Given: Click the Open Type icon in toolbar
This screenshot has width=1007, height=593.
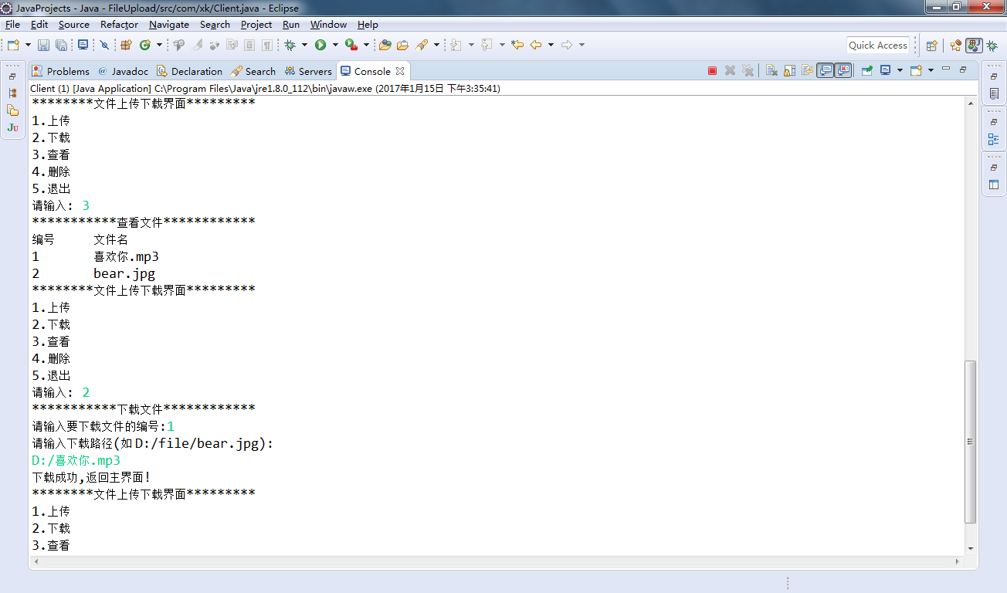Looking at the screenshot, I should [385, 46].
